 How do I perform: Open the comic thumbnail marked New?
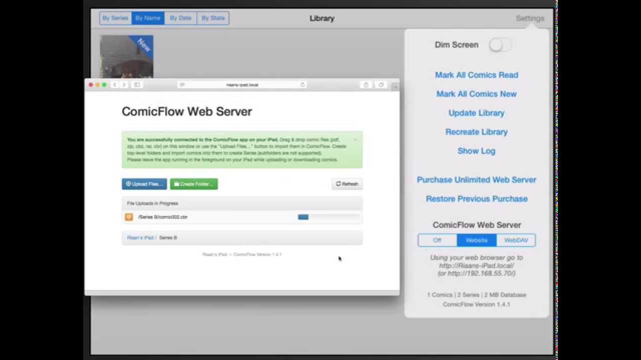127,56
